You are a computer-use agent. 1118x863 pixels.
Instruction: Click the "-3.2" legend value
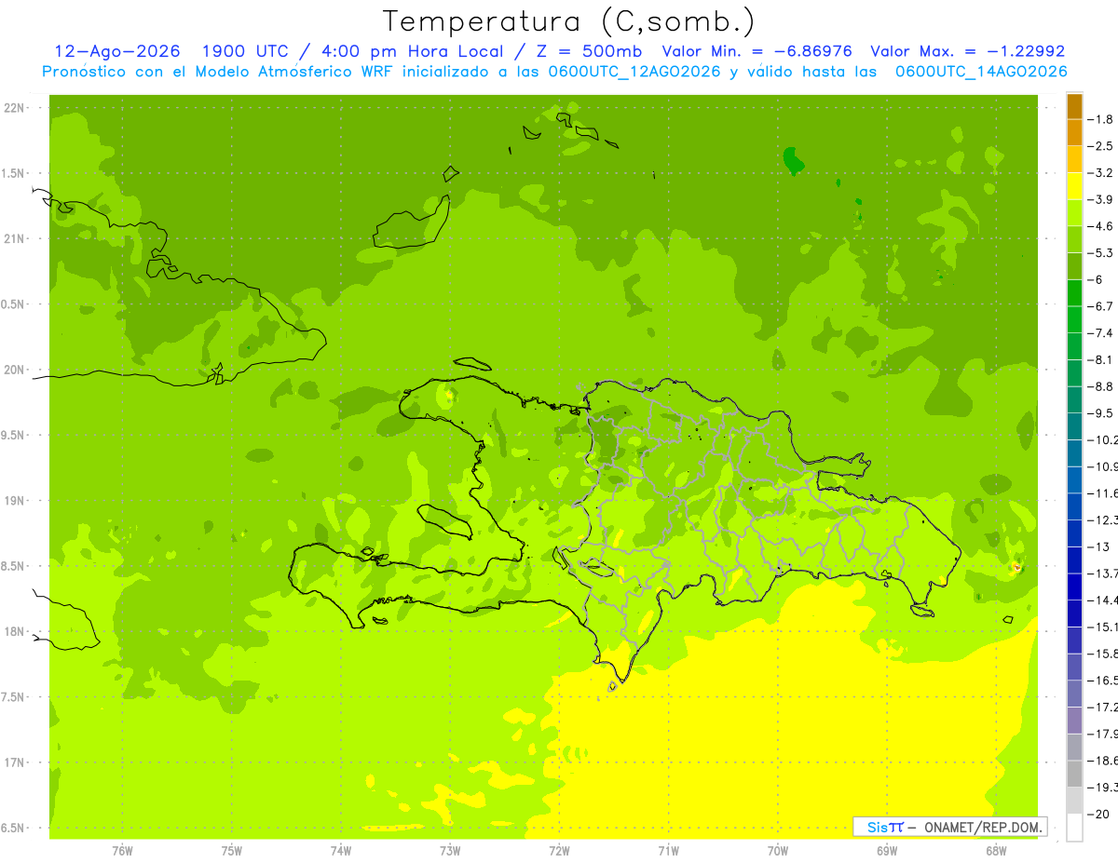coord(1100,173)
